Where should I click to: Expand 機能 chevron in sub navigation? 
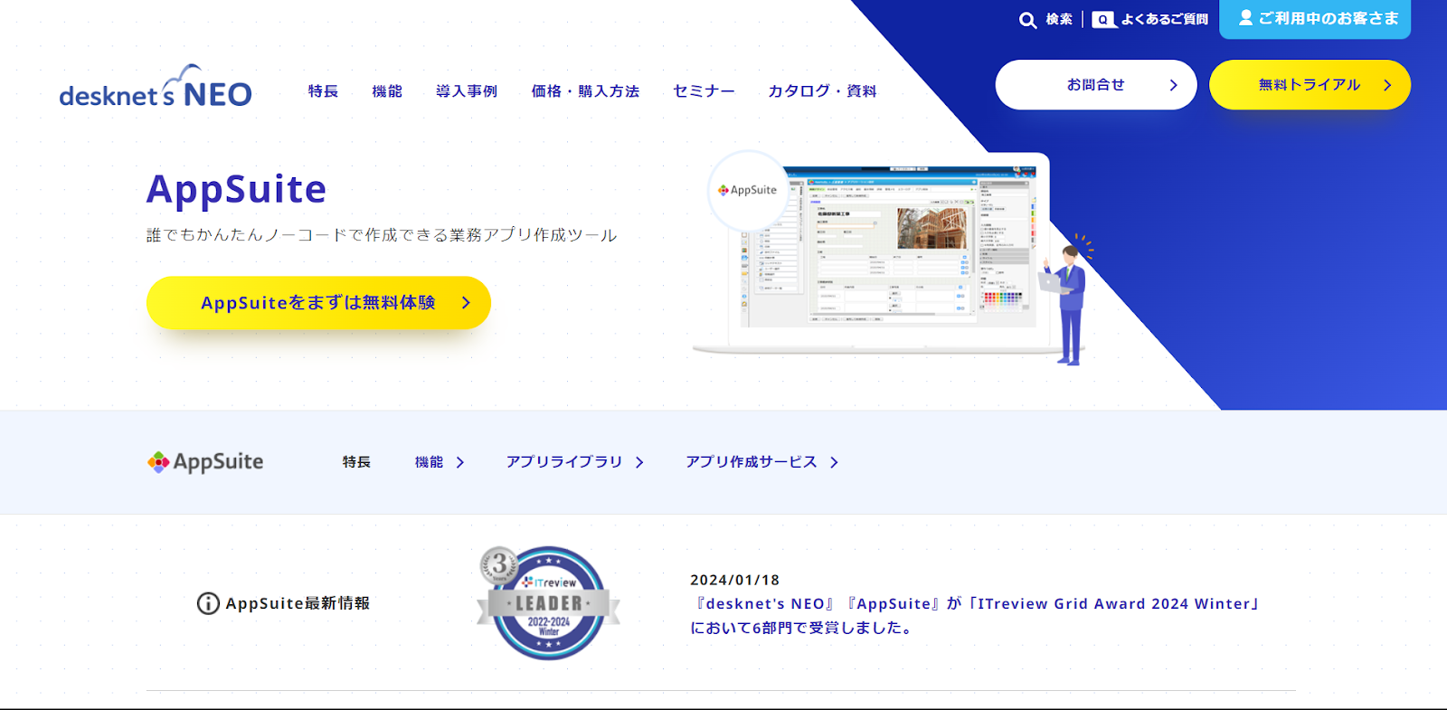(x=460, y=462)
